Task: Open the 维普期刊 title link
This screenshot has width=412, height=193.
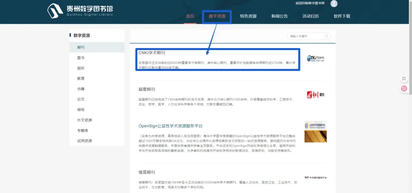Action: click(146, 172)
